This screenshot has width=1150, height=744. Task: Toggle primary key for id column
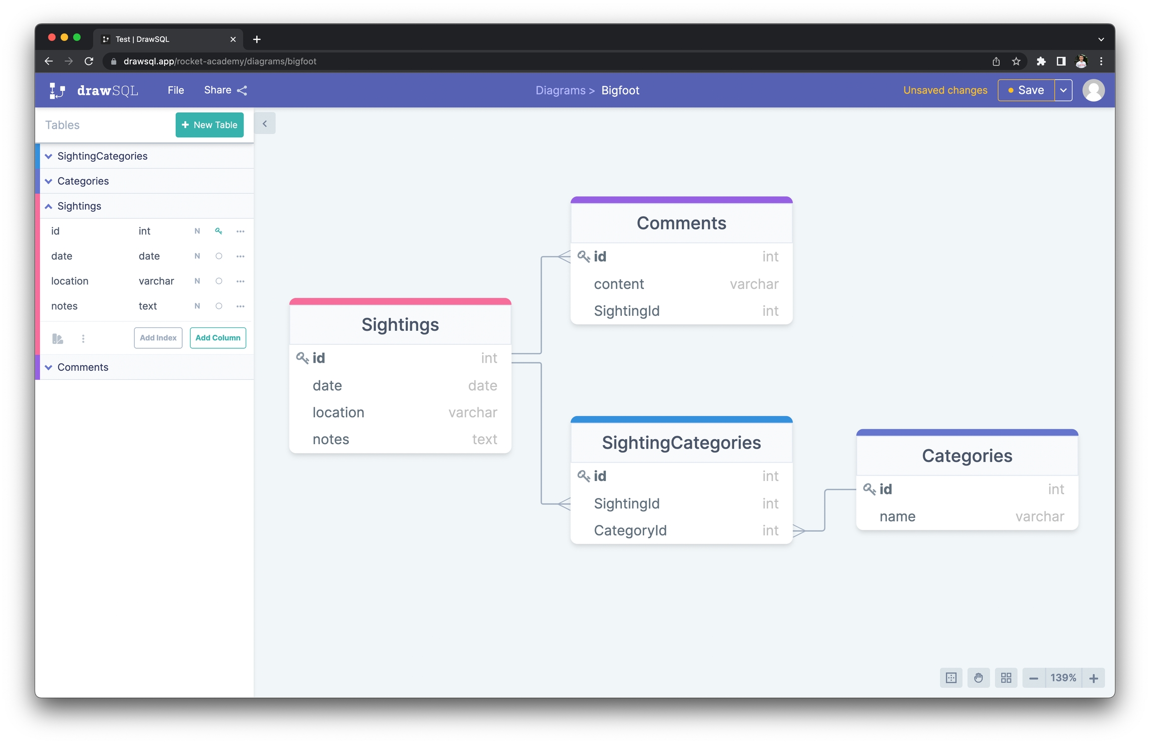pos(219,231)
